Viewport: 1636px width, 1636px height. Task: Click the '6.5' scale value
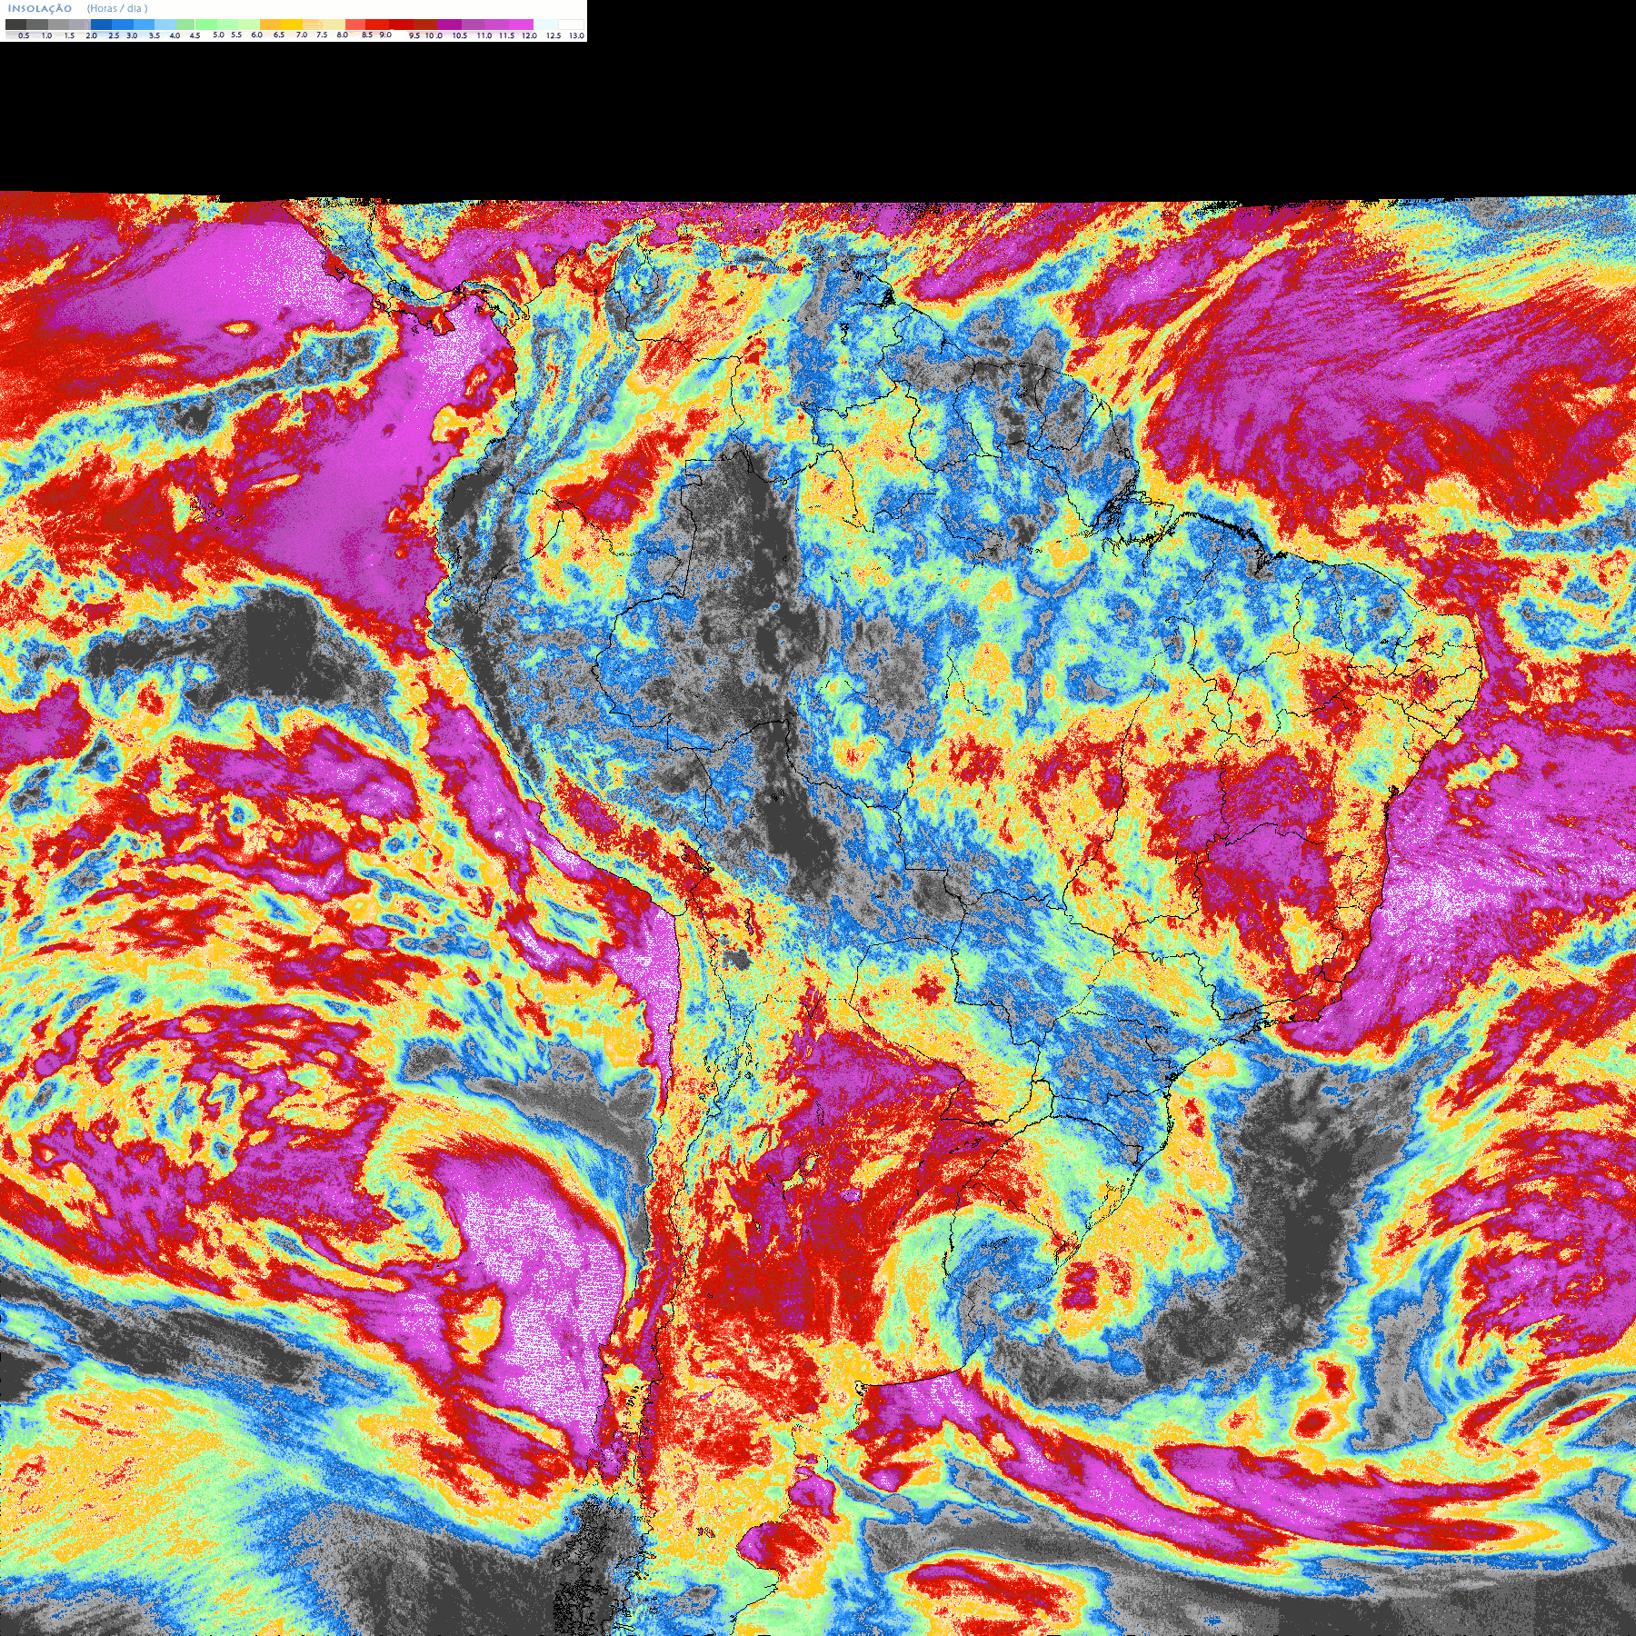click(x=279, y=35)
